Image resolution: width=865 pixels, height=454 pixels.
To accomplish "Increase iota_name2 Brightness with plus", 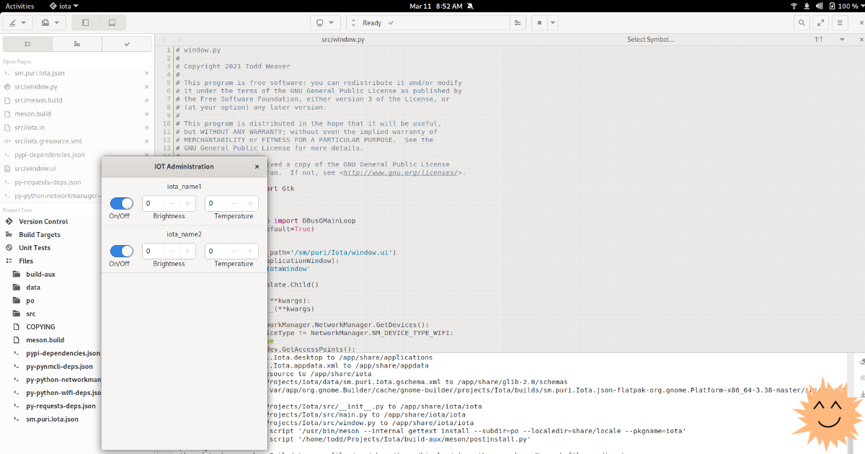I will (x=187, y=252).
